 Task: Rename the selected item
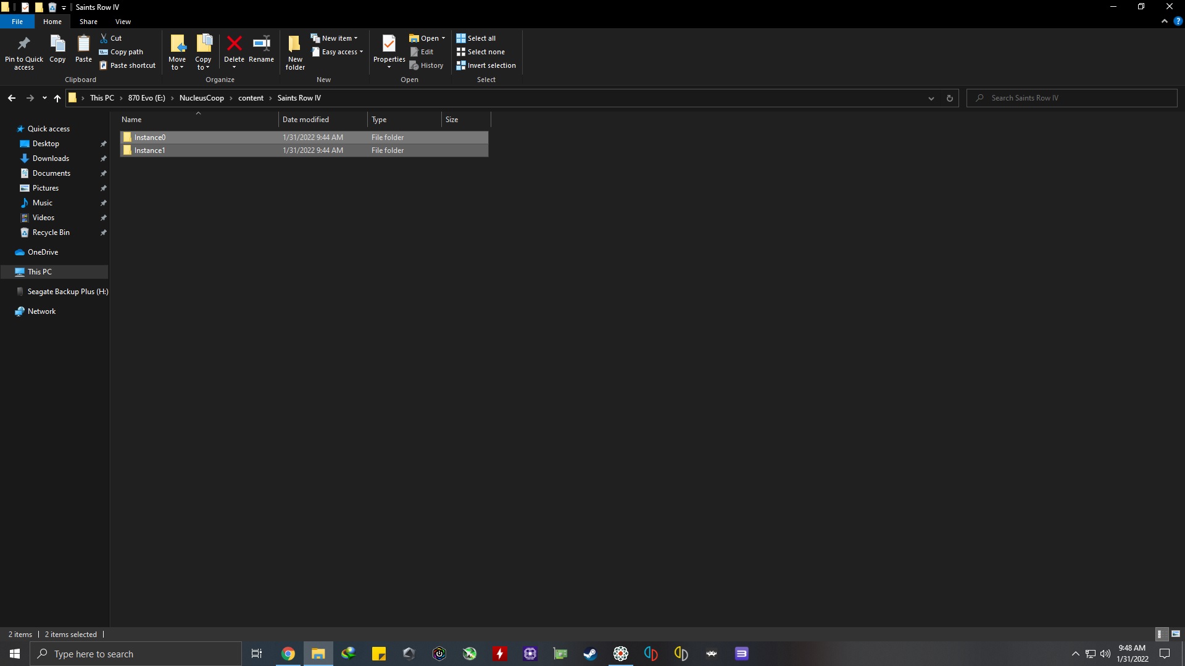pos(262,49)
